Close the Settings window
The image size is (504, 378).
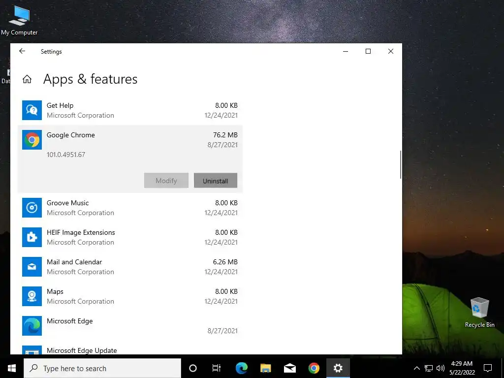tap(390, 51)
